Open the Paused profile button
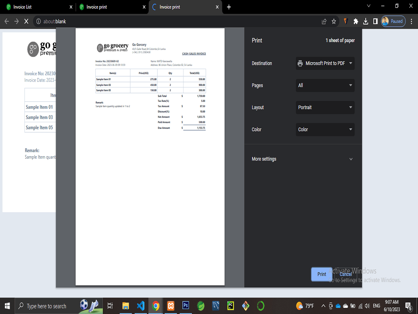 pos(393,21)
